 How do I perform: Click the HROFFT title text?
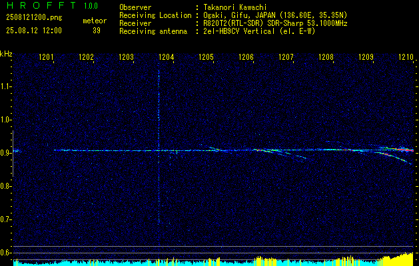tap(41, 5)
